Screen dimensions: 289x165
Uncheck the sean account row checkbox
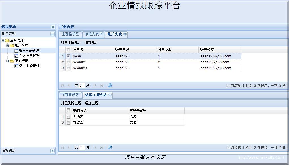pos(68,56)
